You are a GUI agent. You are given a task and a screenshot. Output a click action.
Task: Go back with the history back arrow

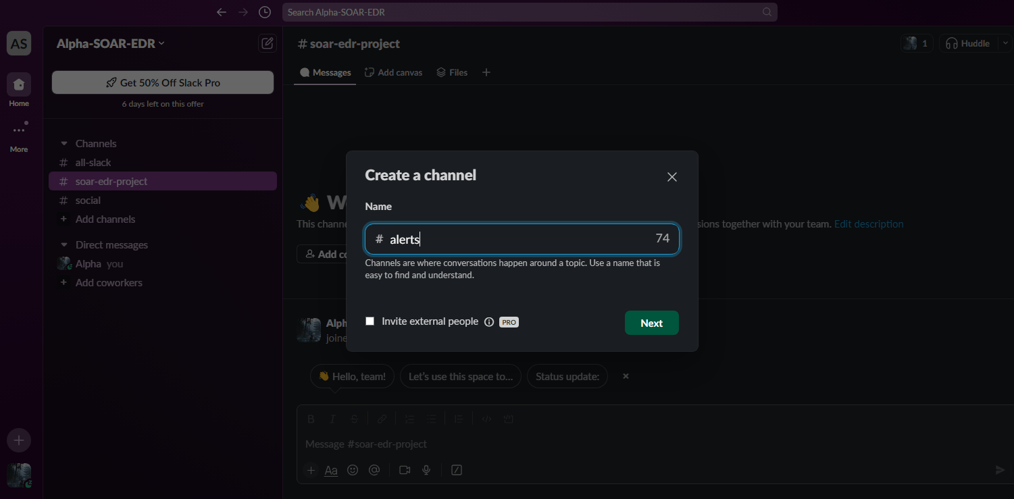point(222,12)
